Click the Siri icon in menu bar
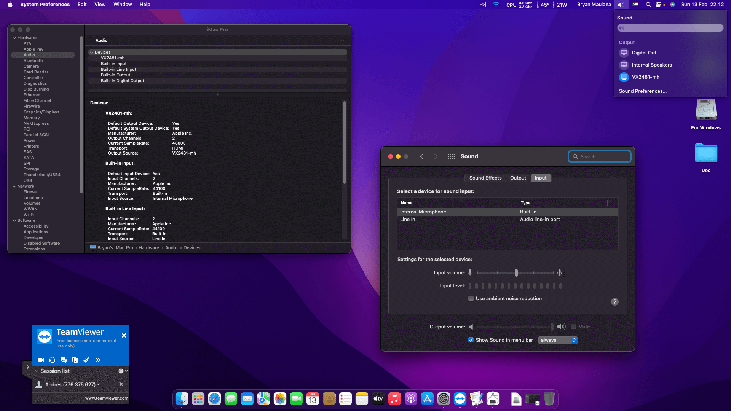731x411 pixels. tap(672, 5)
